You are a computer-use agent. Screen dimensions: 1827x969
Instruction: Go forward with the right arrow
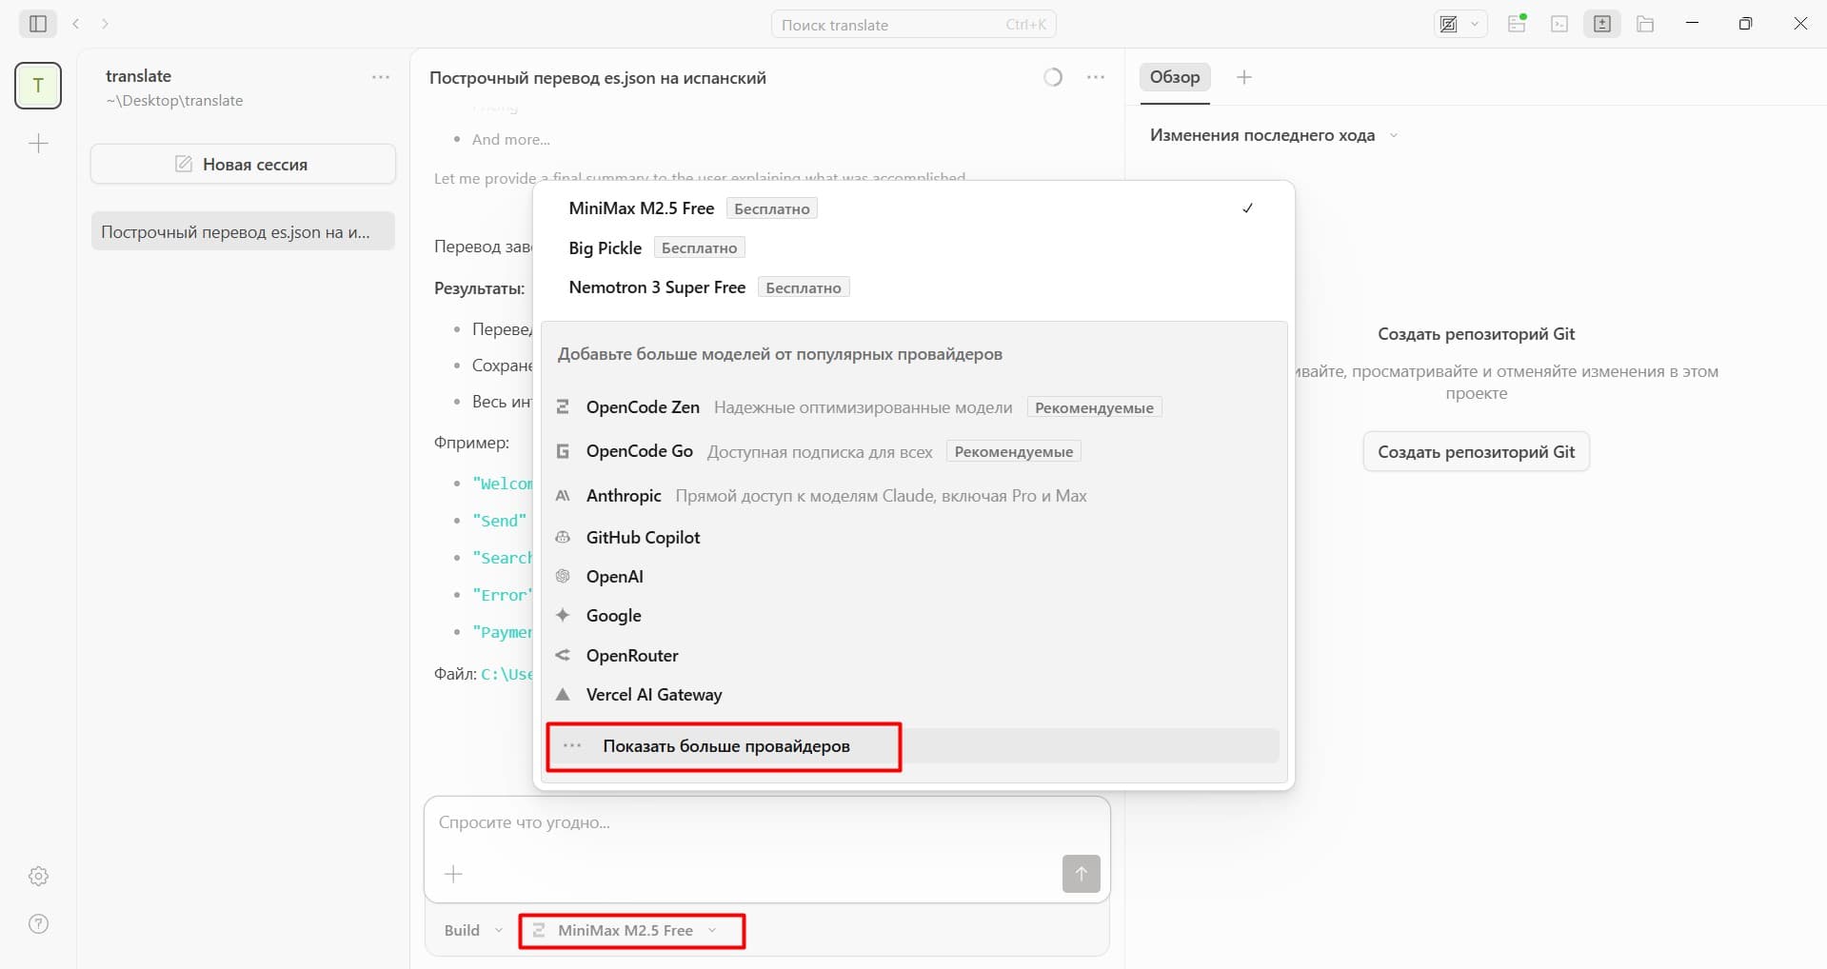pos(105,24)
